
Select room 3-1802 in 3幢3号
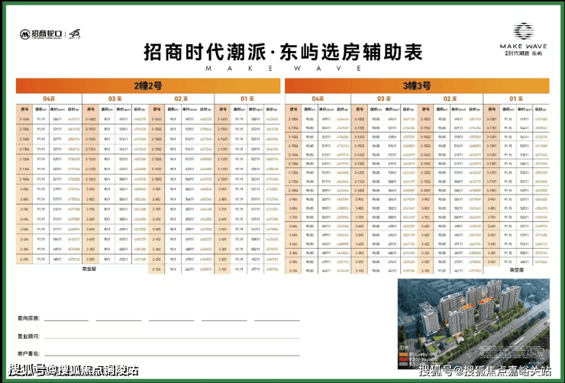pos(425,119)
